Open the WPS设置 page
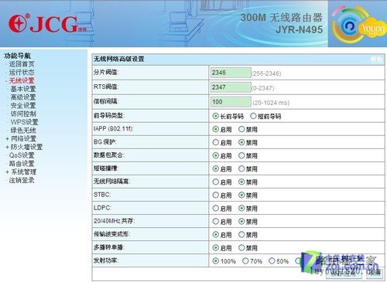This screenshot has height=282, width=387. [24, 122]
